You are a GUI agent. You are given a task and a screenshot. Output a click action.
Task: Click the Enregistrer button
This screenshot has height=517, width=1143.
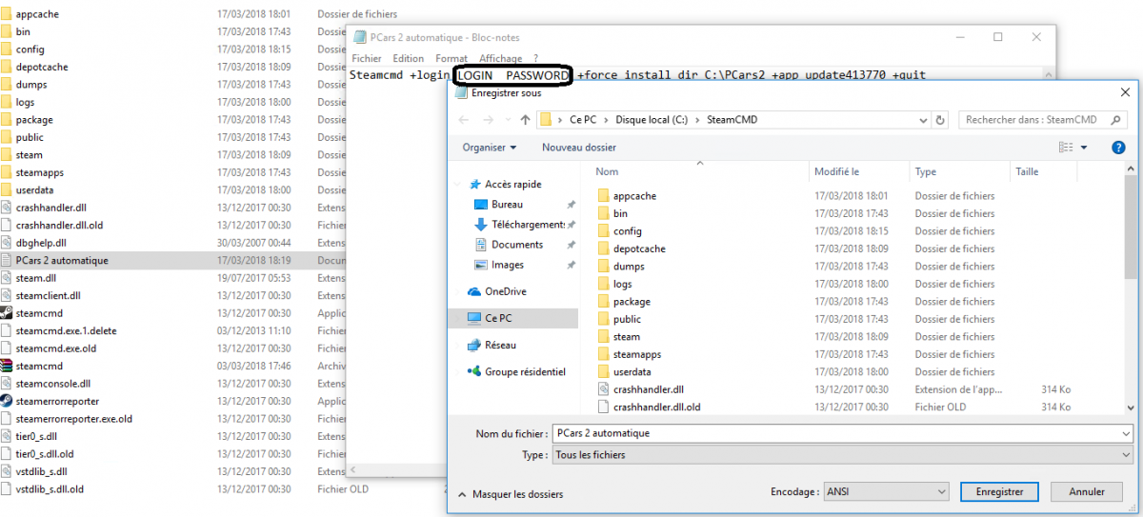pyautogui.click(x=999, y=491)
